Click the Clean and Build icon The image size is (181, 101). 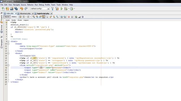click(x=57, y=9)
